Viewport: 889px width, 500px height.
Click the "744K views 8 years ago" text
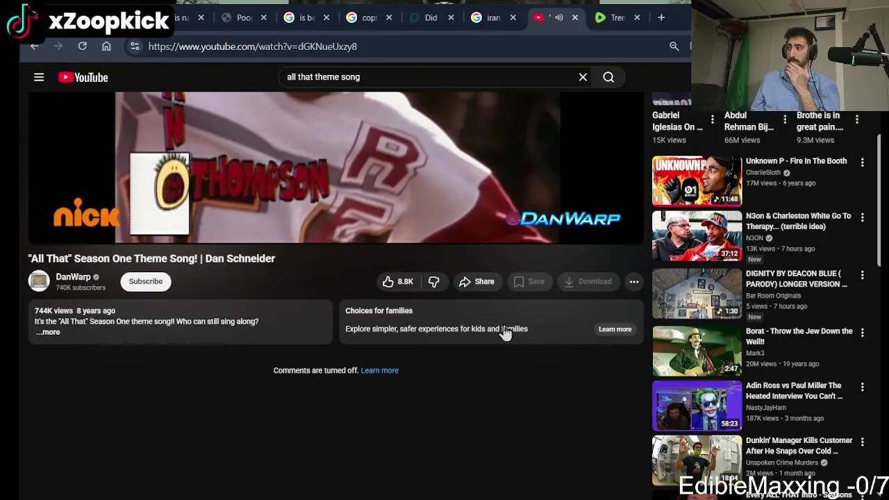pyautogui.click(x=75, y=310)
